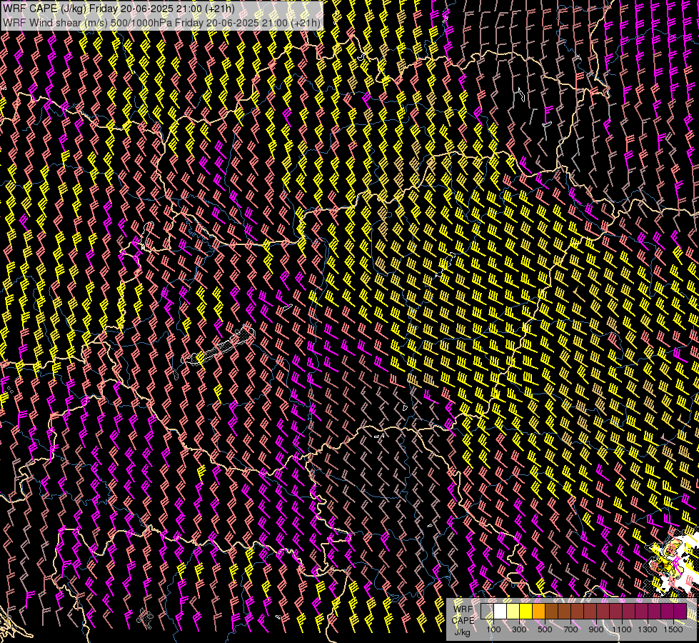Click the orange 400–500 legend swatch

pyautogui.click(x=539, y=611)
